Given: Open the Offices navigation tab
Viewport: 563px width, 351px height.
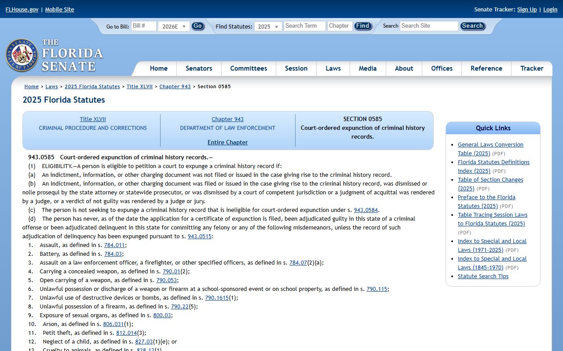Looking at the screenshot, I should [442, 68].
